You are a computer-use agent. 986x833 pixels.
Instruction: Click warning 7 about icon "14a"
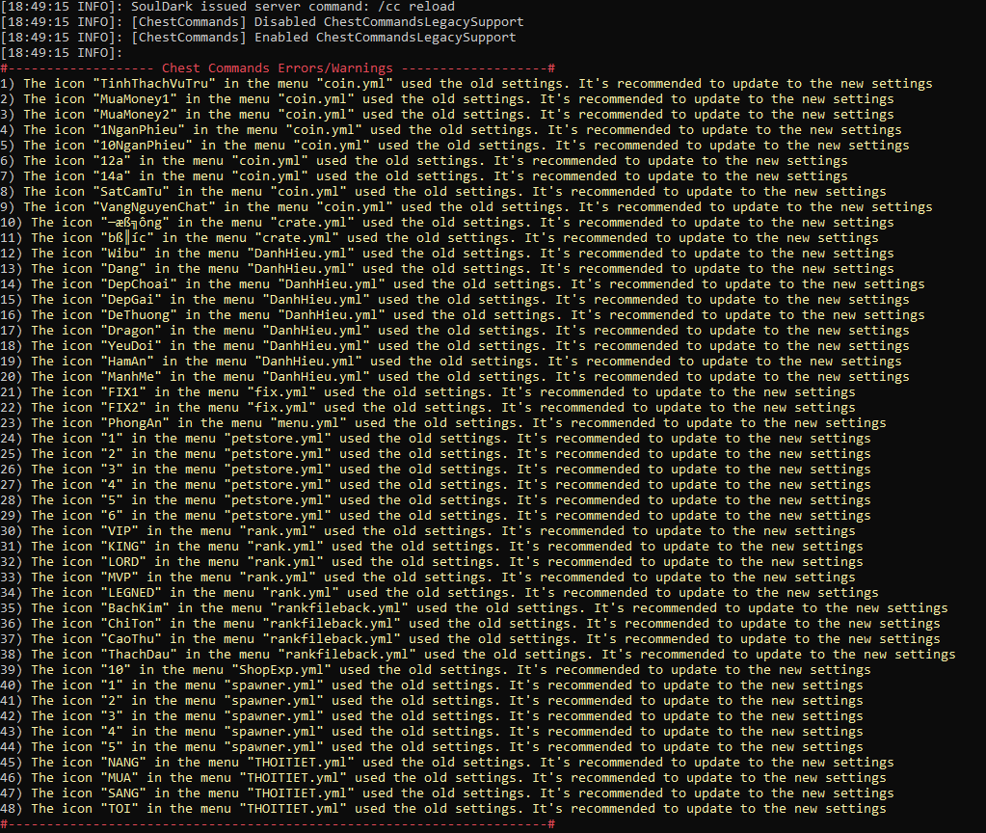(x=424, y=176)
